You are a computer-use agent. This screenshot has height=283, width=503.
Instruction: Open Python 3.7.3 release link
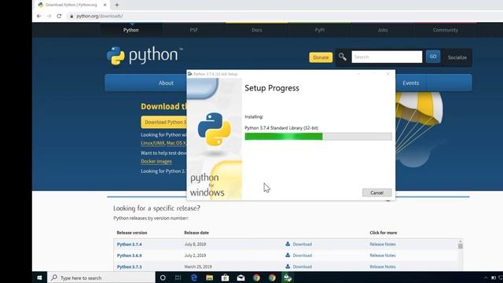[x=129, y=266]
